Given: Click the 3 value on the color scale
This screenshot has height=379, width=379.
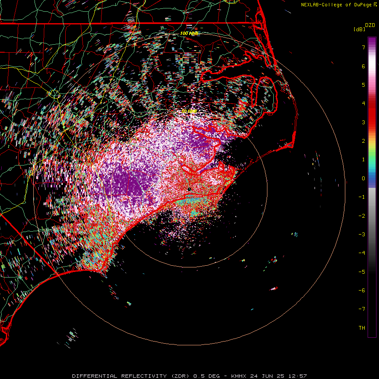Looking at the screenshot, I should click(363, 122).
